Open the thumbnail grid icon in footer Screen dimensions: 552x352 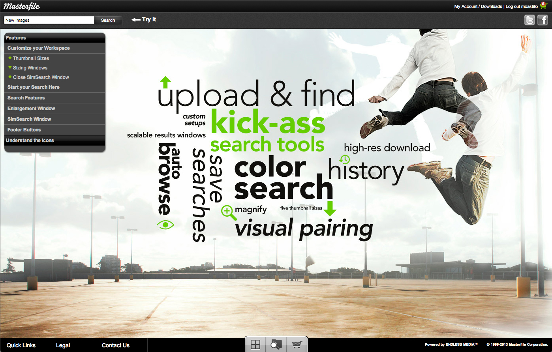pos(255,344)
